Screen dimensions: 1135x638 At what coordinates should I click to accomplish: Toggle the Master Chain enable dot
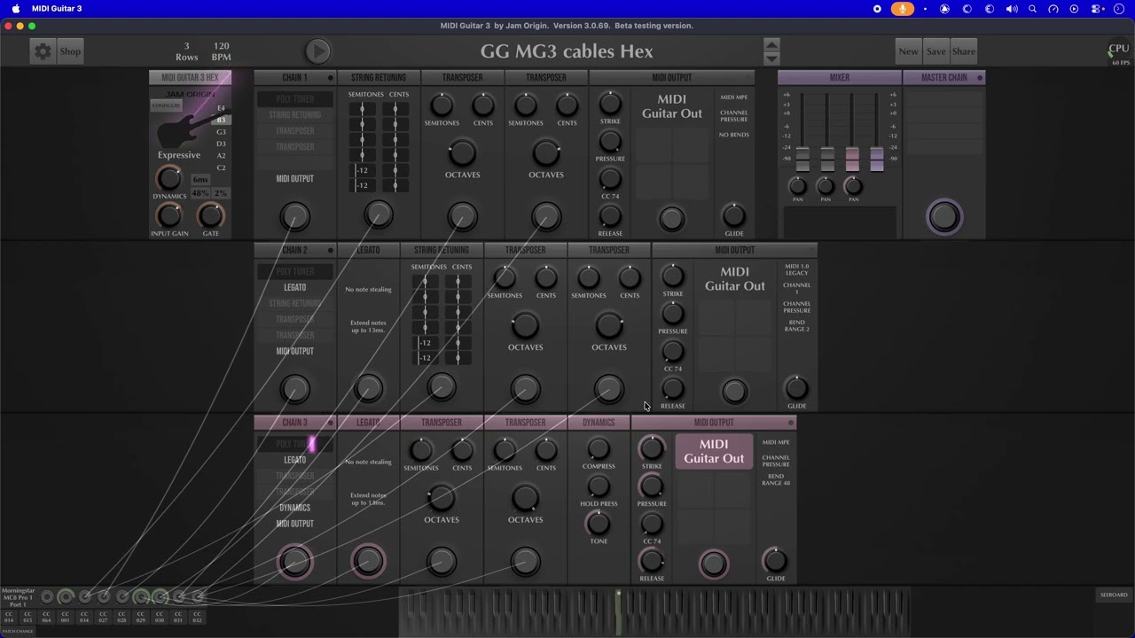(980, 78)
